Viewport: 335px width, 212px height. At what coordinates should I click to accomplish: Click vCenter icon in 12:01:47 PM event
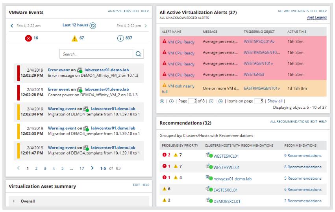point(86,148)
